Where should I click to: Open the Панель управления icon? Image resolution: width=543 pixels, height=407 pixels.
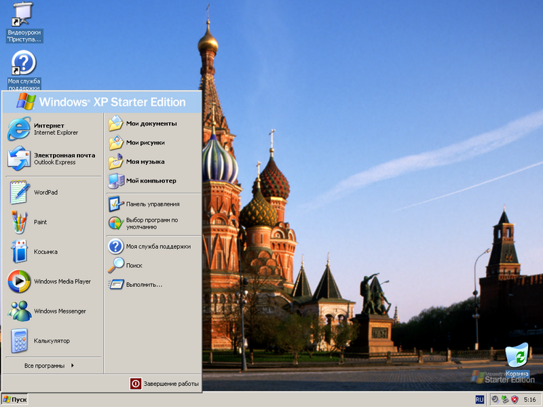(115, 204)
